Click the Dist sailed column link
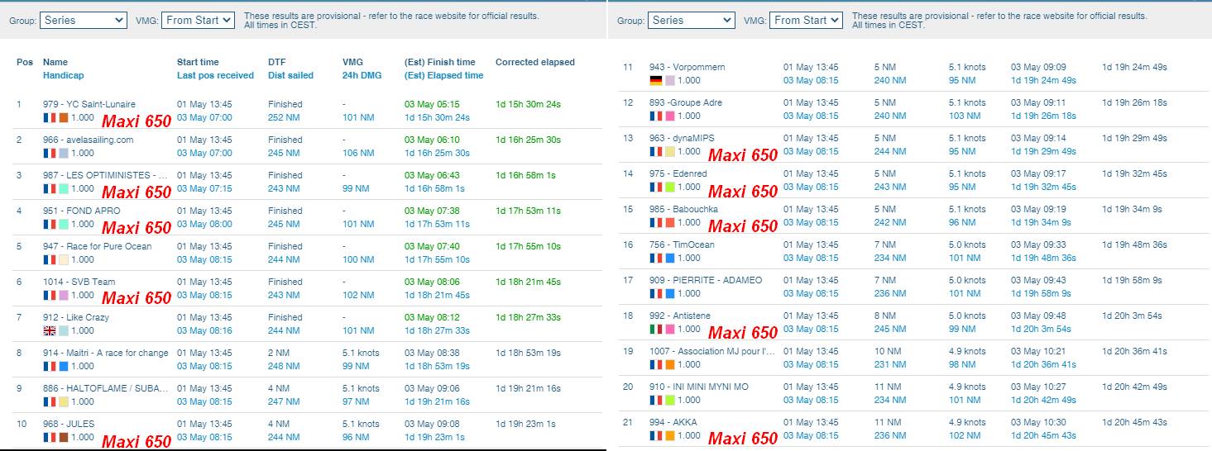 point(290,75)
